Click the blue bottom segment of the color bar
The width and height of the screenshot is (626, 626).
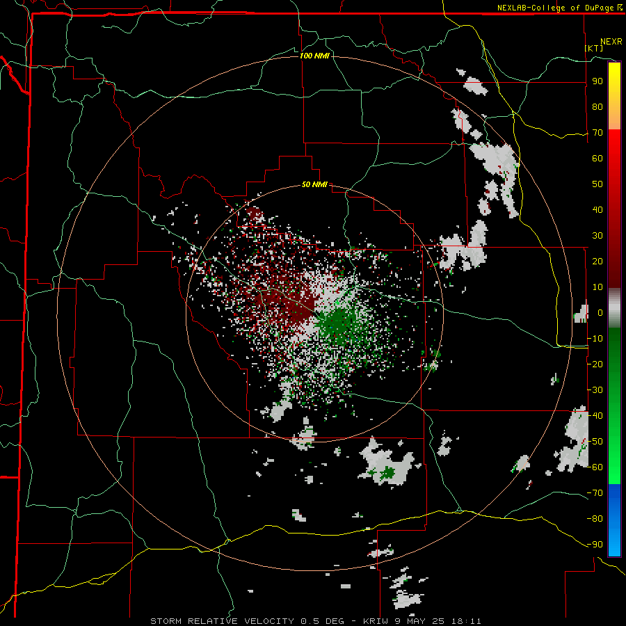(614, 520)
